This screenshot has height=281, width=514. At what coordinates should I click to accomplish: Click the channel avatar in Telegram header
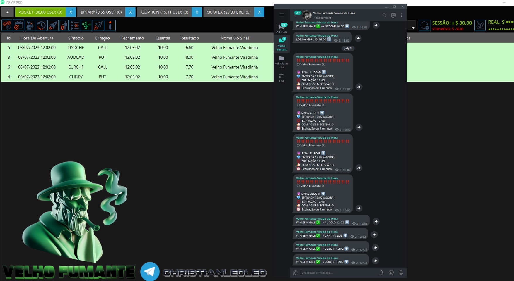coord(307,15)
